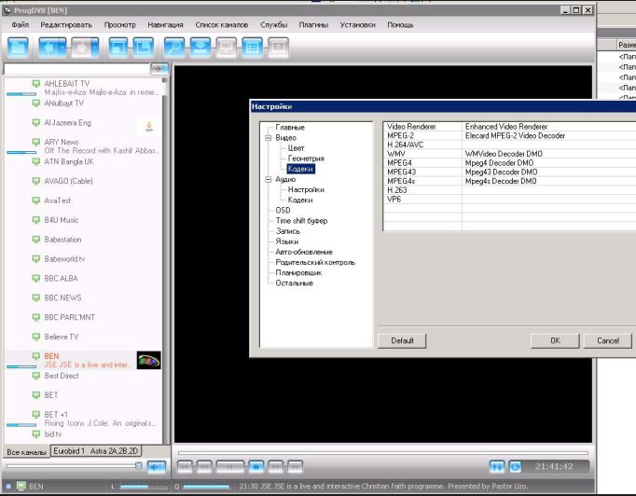Viewport: 636px width, 496px height.
Task: Open Родительский контроль settings
Action: pyautogui.click(x=315, y=262)
